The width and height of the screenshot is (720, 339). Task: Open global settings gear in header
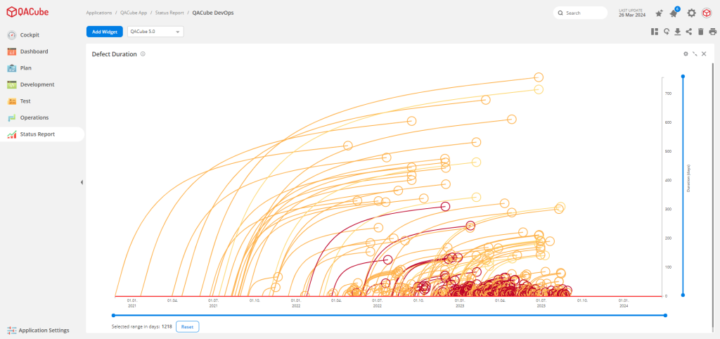tap(692, 13)
